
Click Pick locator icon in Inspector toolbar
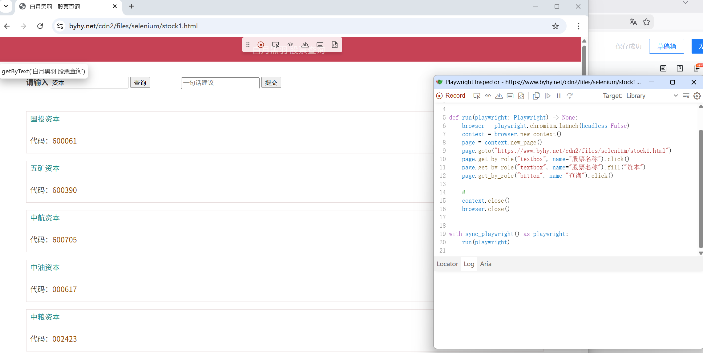[477, 96]
